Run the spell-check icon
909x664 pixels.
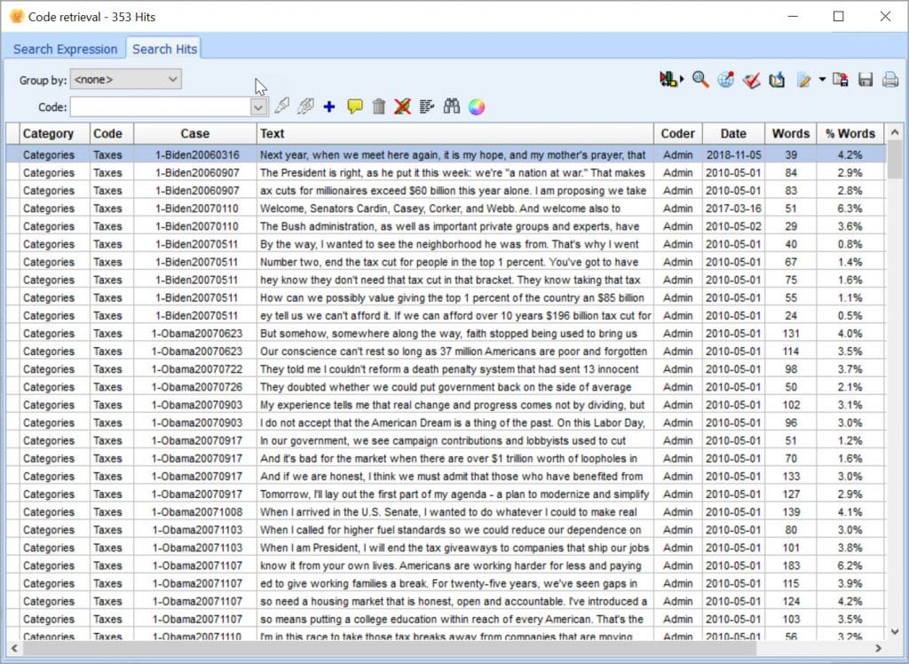pyautogui.click(x=752, y=80)
